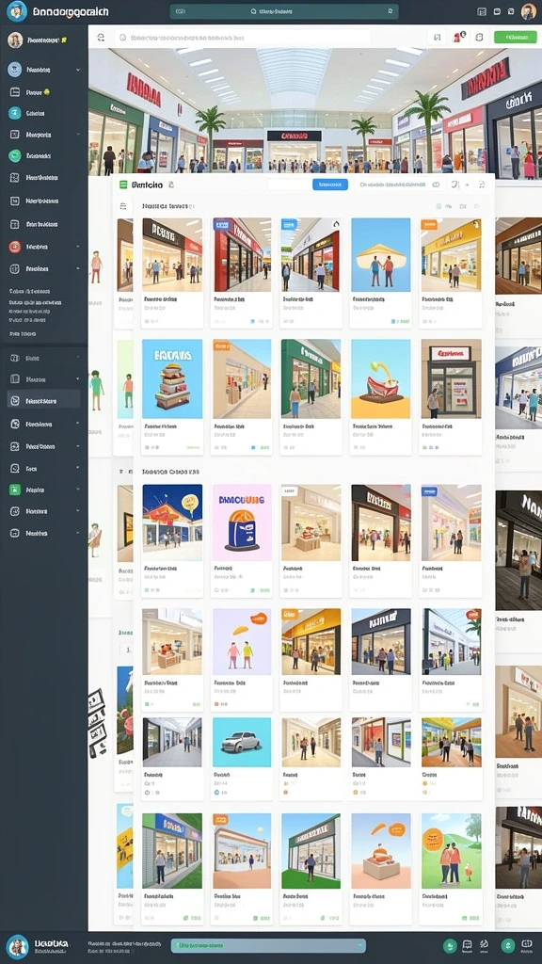Expand the chevron beside the red circle sidebar item
This screenshot has width=542, height=964.
point(78,247)
